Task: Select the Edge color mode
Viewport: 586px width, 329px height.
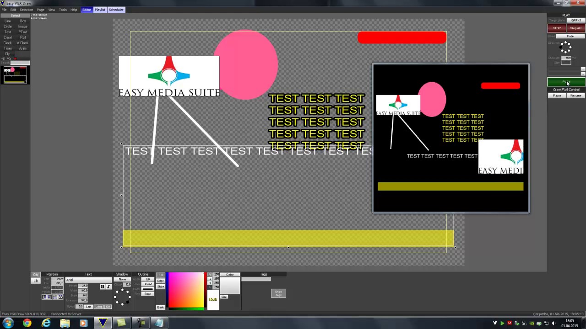Action: click(161, 281)
